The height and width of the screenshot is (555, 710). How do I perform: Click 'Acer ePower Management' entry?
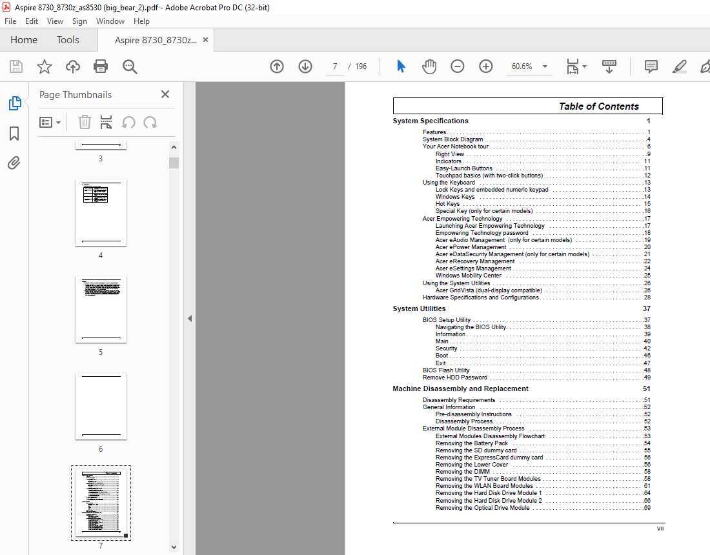coord(471,247)
